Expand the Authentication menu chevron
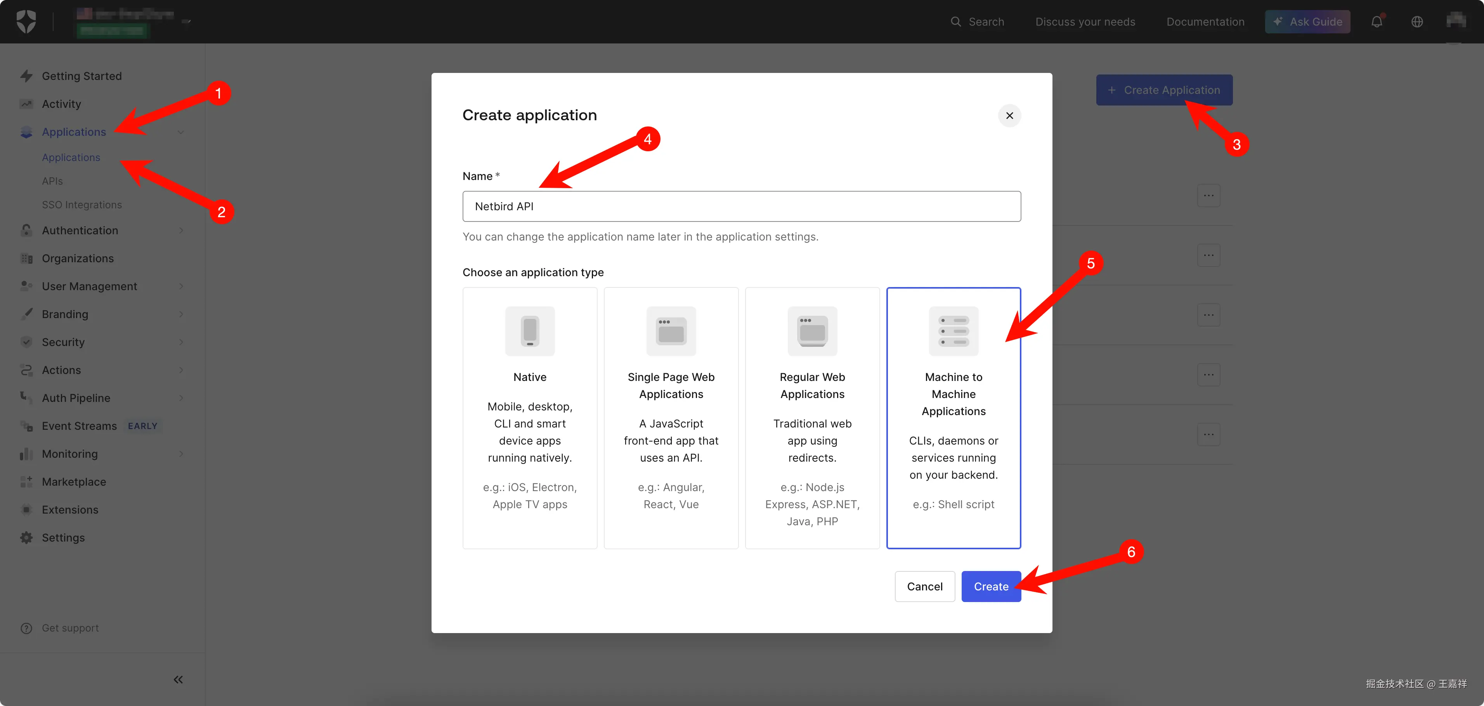The height and width of the screenshot is (706, 1484). click(x=181, y=230)
